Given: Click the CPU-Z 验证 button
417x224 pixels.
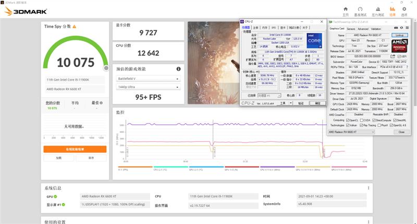Looking at the screenshot, I should (x=301, y=103).
